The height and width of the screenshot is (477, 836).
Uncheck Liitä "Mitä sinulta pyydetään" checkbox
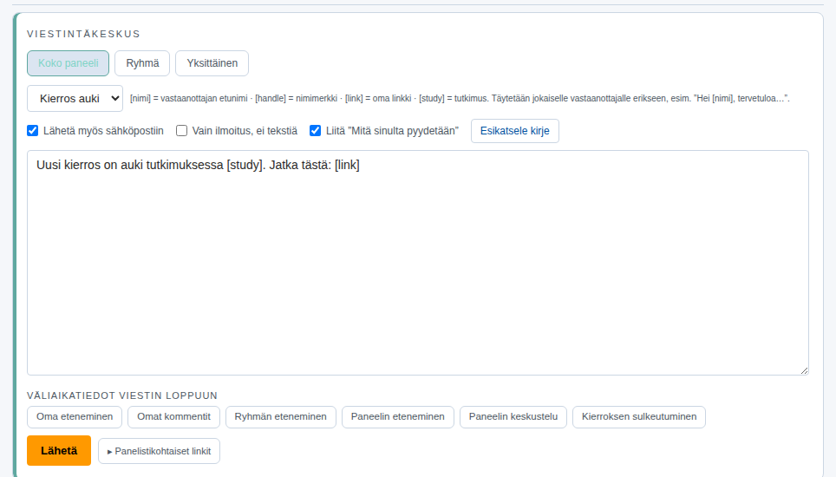pos(315,131)
